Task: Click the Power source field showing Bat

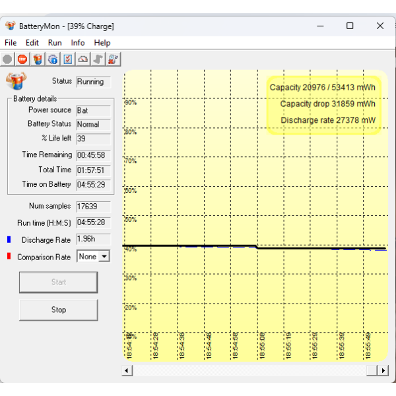Action: click(x=94, y=111)
